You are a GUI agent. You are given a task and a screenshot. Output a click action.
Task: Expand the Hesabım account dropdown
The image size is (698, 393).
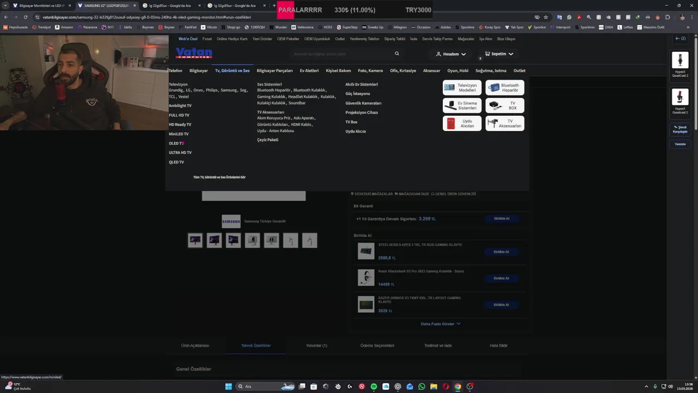pos(451,54)
